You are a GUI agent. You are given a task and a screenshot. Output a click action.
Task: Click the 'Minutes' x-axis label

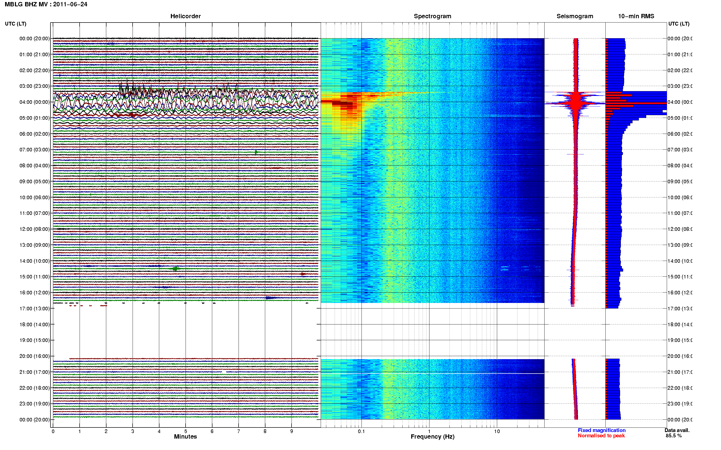[x=185, y=437]
